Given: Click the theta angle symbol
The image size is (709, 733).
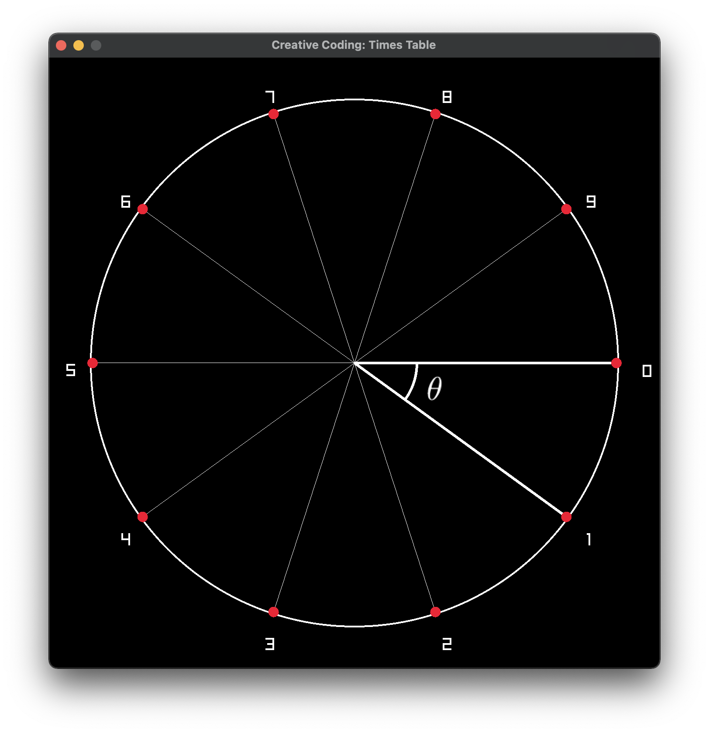Looking at the screenshot, I should pyautogui.click(x=434, y=388).
